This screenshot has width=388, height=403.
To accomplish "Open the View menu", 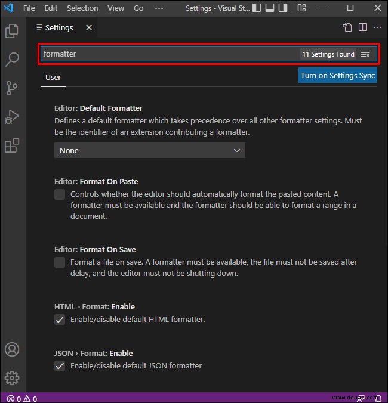I will point(116,8).
